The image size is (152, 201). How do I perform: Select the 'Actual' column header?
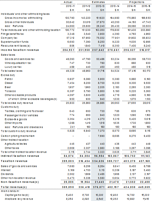tap(68, 2)
